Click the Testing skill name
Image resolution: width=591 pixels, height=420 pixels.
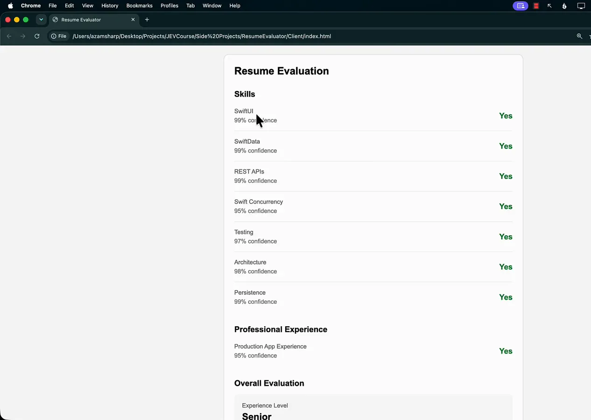coord(244,232)
